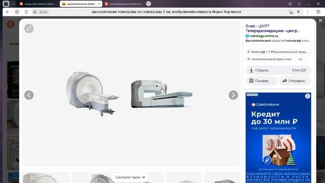Image resolution: width=325 pixels, height=183 pixels.
Task: Open the Yandex account shield icon
Action: tap(17, 12)
